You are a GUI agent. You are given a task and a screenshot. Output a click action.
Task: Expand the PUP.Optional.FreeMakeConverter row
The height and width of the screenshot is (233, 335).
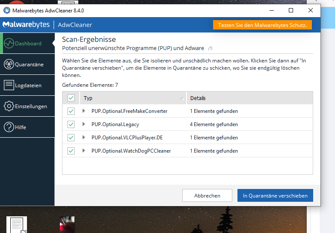tap(84, 111)
